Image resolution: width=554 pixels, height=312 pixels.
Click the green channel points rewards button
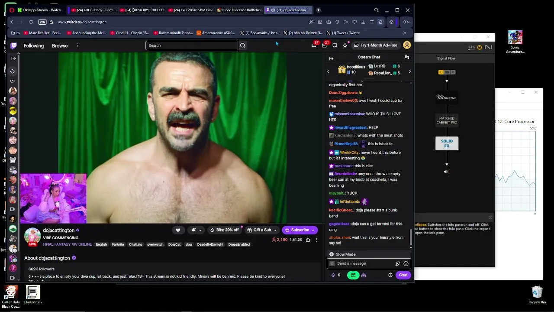353,275
